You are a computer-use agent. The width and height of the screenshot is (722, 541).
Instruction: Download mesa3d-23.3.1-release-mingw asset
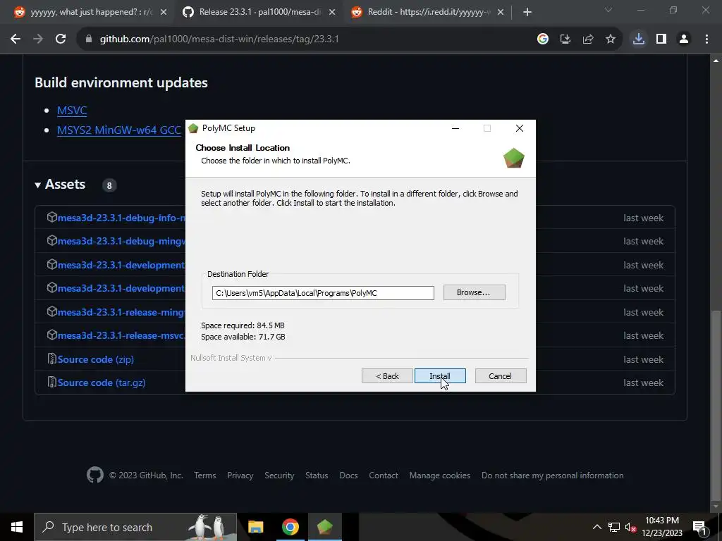[x=121, y=312]
